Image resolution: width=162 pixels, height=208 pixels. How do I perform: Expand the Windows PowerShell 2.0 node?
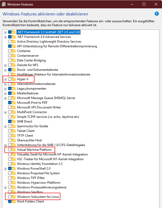click(5, 169)
